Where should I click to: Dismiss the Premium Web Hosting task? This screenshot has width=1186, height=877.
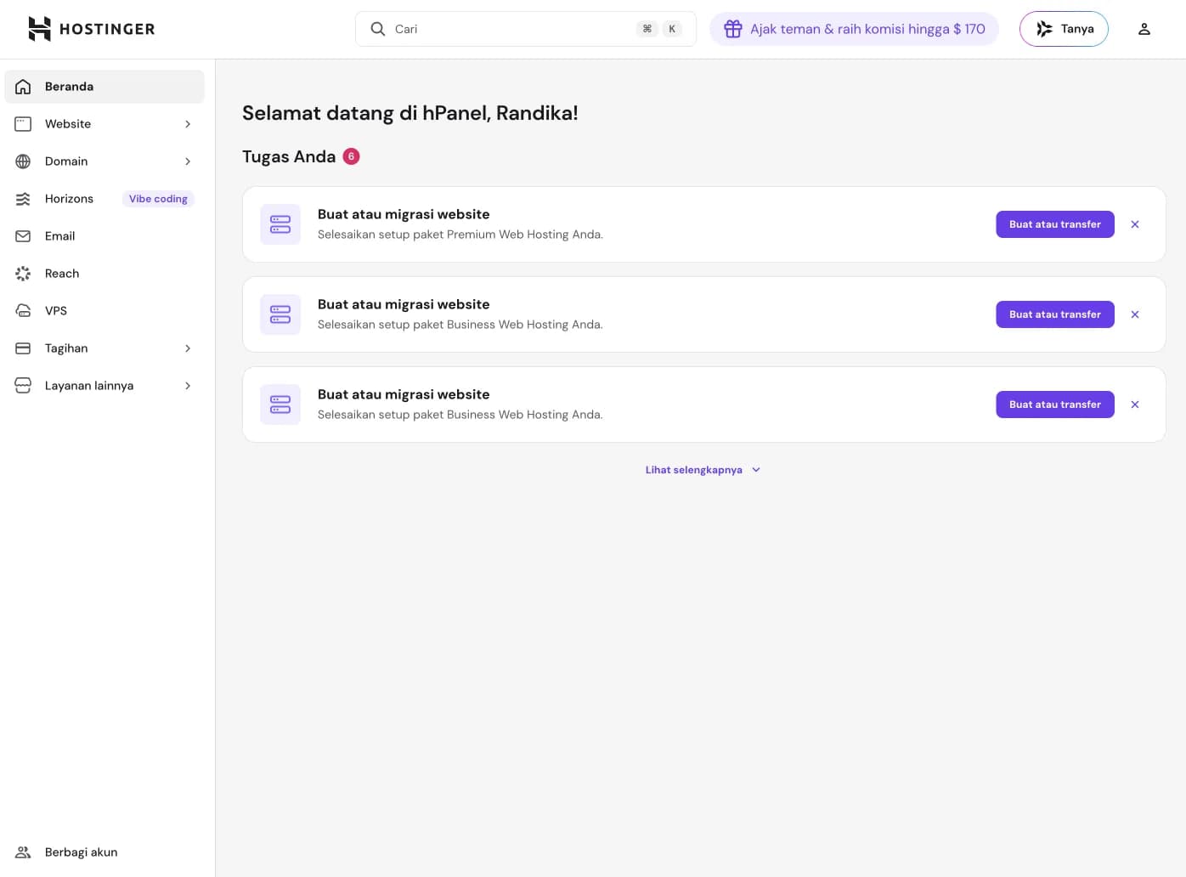pyautogui.click(x=1134, y=224)
